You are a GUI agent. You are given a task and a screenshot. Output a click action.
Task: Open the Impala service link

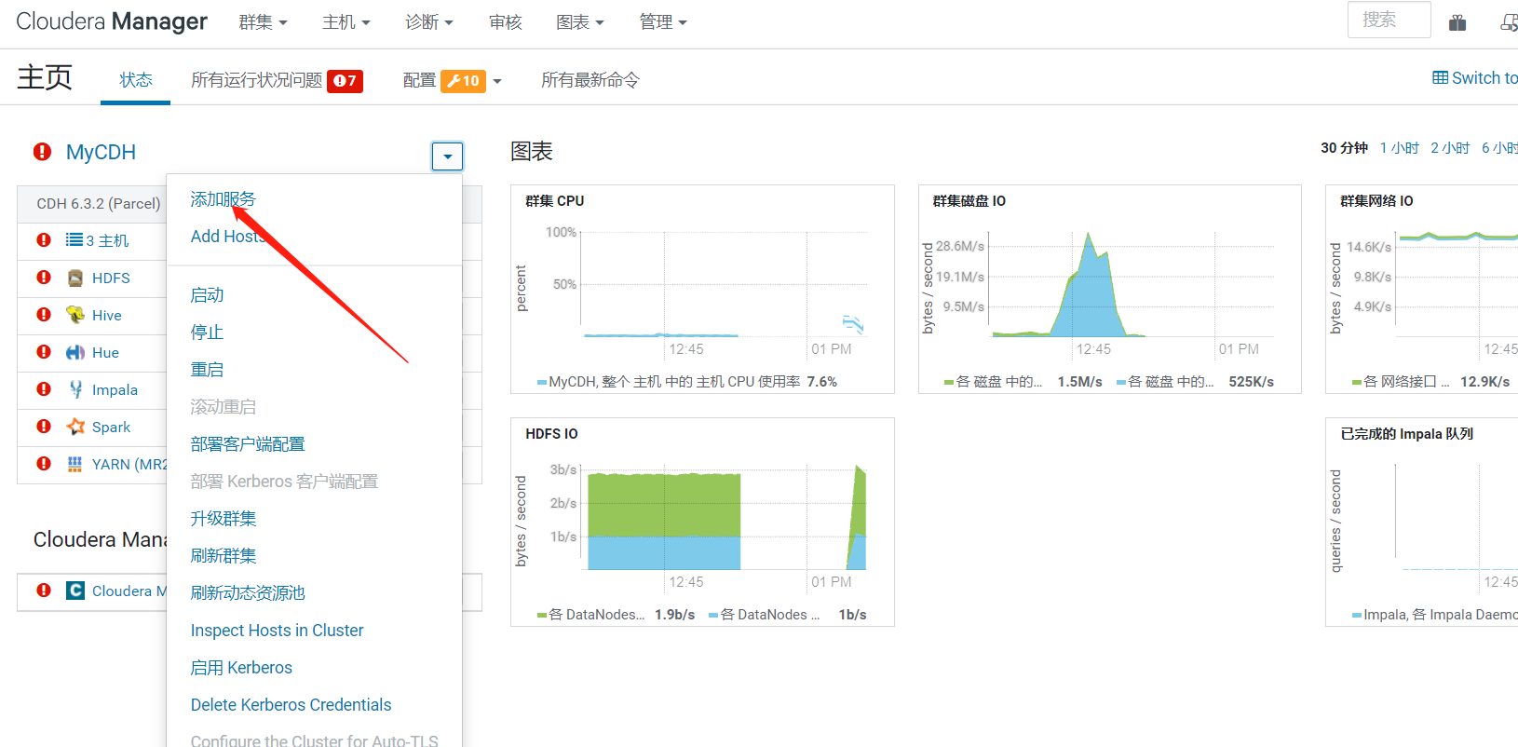115,389
